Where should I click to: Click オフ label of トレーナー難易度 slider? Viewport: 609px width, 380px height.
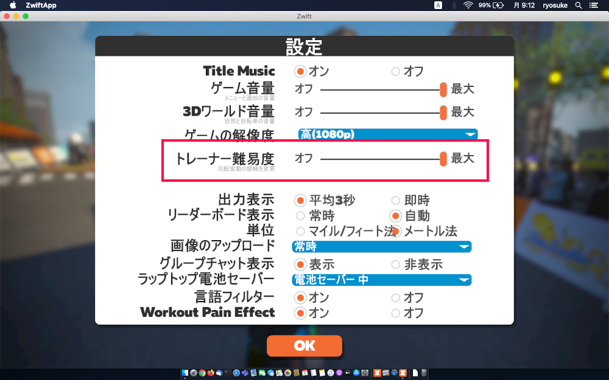tap(304, 158)
